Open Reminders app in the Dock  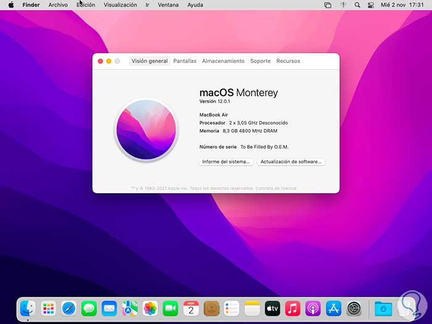tap(231, 309)
